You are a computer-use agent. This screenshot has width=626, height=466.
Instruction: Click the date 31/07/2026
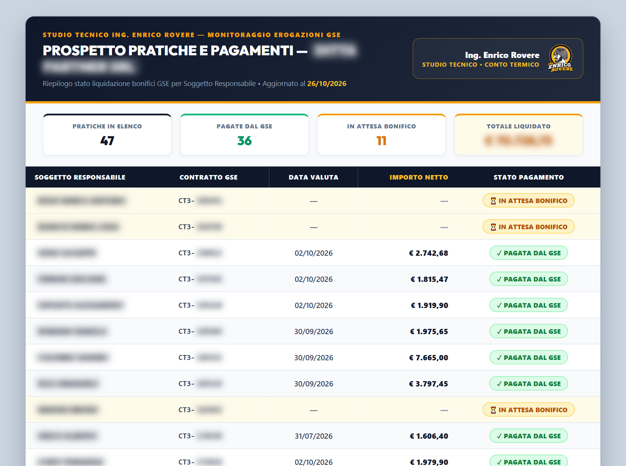(x=314, y=436)
